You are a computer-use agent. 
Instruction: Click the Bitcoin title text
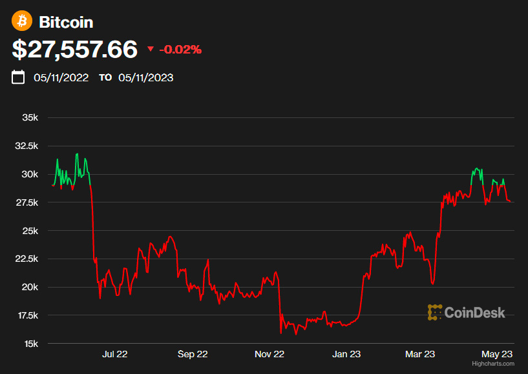click(x=66, y=22)
